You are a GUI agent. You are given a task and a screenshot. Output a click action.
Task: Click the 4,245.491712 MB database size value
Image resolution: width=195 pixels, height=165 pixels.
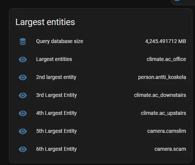(166, 41)
